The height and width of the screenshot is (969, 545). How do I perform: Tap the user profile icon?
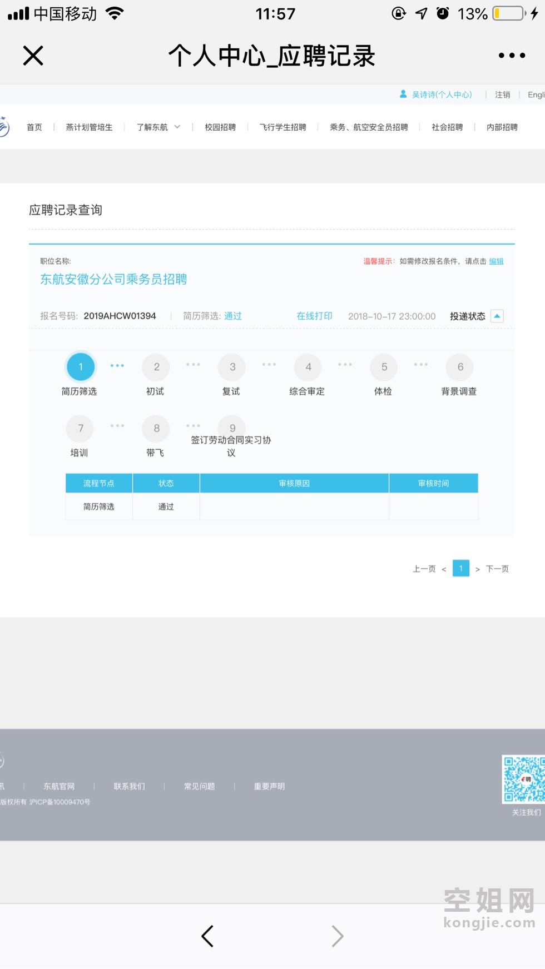(403, 95)
